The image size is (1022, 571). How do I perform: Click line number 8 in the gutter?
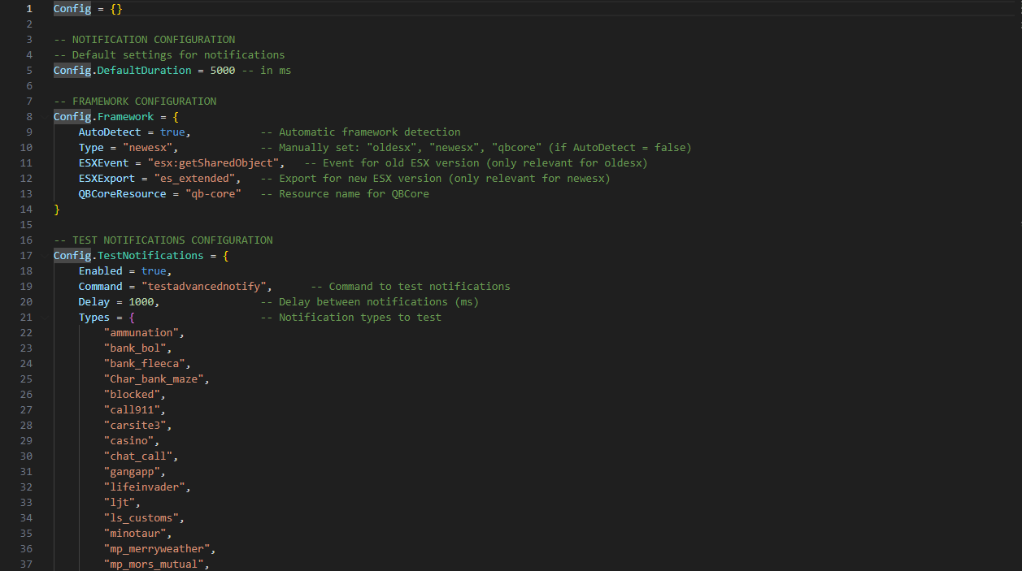[x=29, y=117]
